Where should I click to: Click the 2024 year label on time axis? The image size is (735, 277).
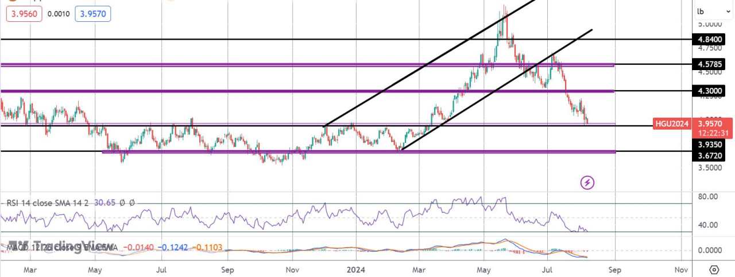[356, 269]
